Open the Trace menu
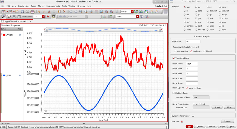The height and width of the screenshot is (129, 237). pyautogui.click(x=33, y=6)
